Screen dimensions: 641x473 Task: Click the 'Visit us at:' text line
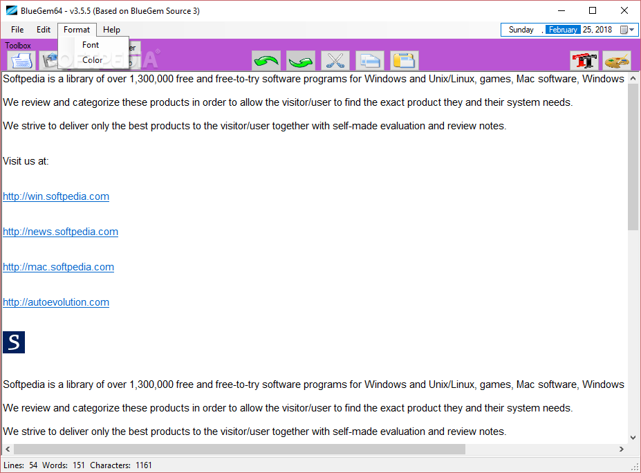26,161
